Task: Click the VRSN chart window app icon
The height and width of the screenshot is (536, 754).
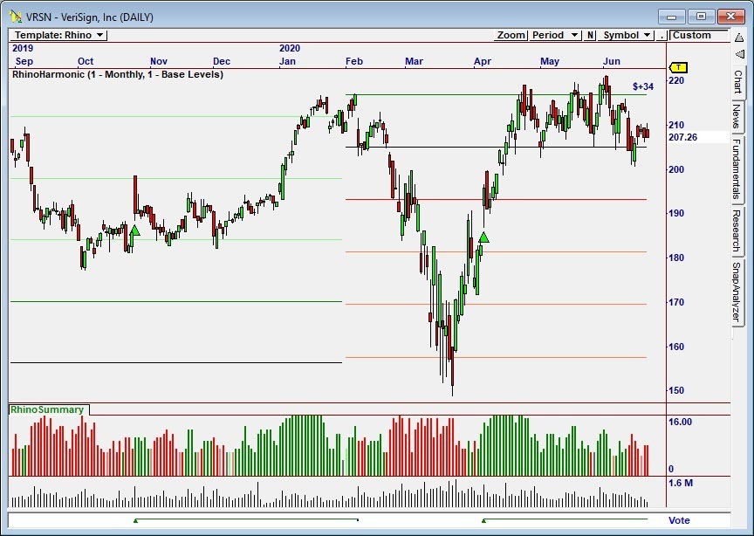Action: coord(16,17)
